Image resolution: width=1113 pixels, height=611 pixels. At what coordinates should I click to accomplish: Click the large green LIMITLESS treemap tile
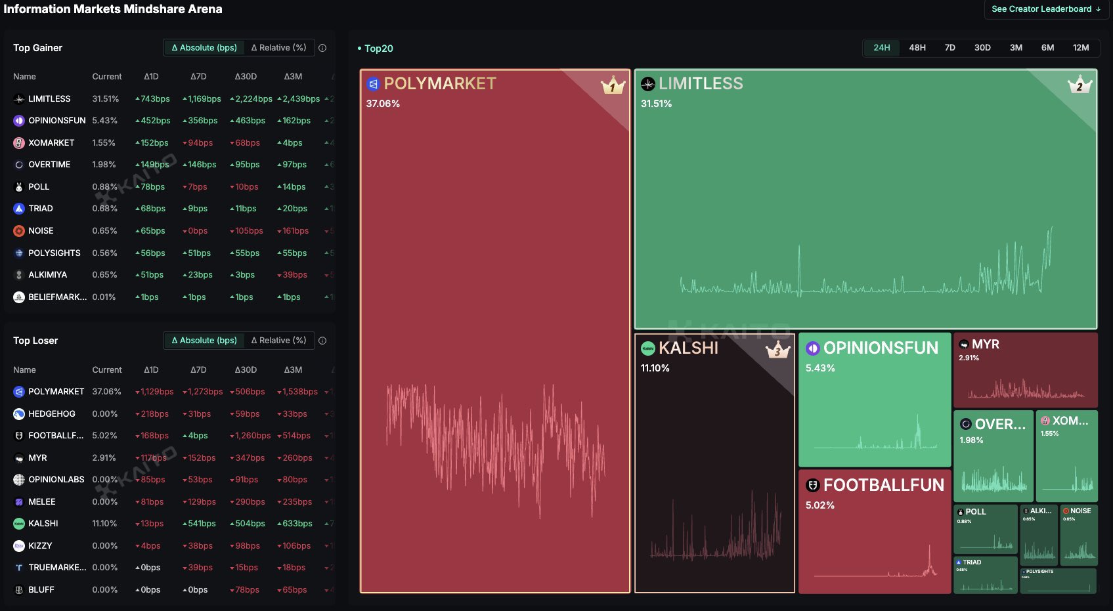pos(865,197)
